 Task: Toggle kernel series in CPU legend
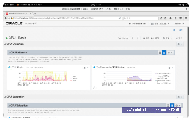click(74, 78)
